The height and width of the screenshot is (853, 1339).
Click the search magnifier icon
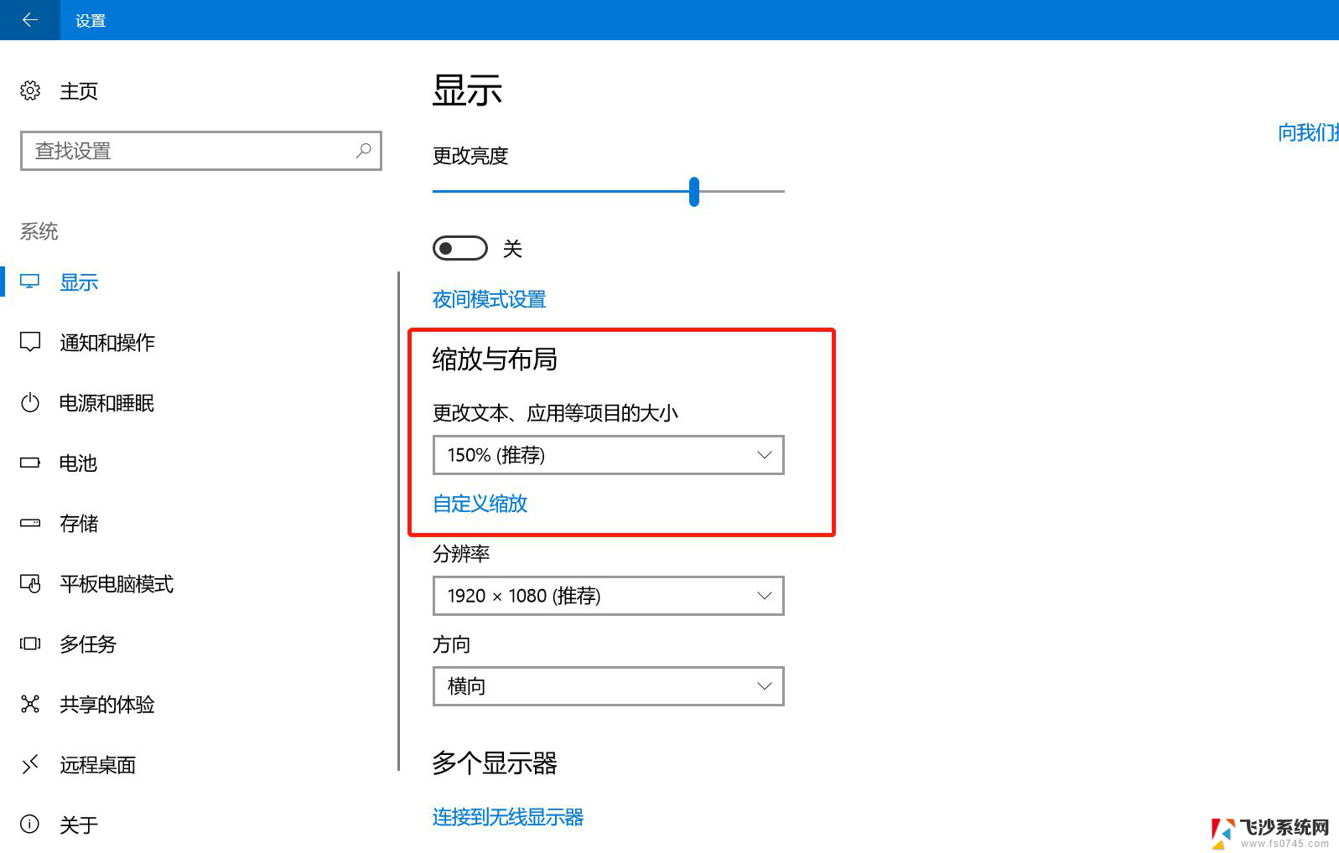[363, 151]
